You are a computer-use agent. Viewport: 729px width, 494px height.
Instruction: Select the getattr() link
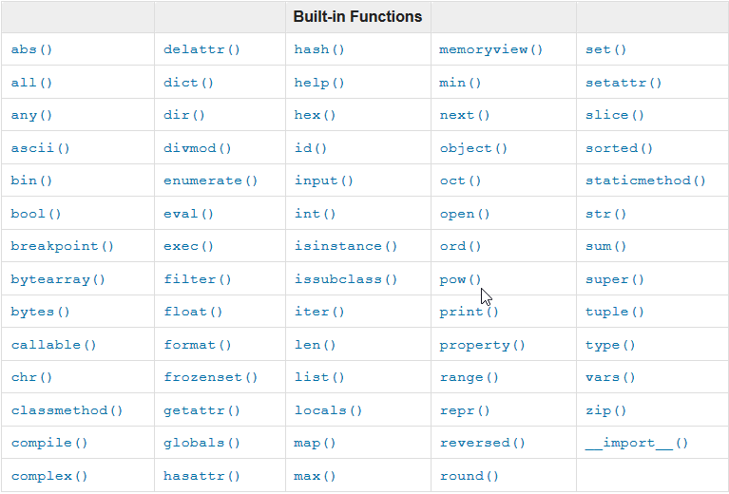[x=201, y=410]
